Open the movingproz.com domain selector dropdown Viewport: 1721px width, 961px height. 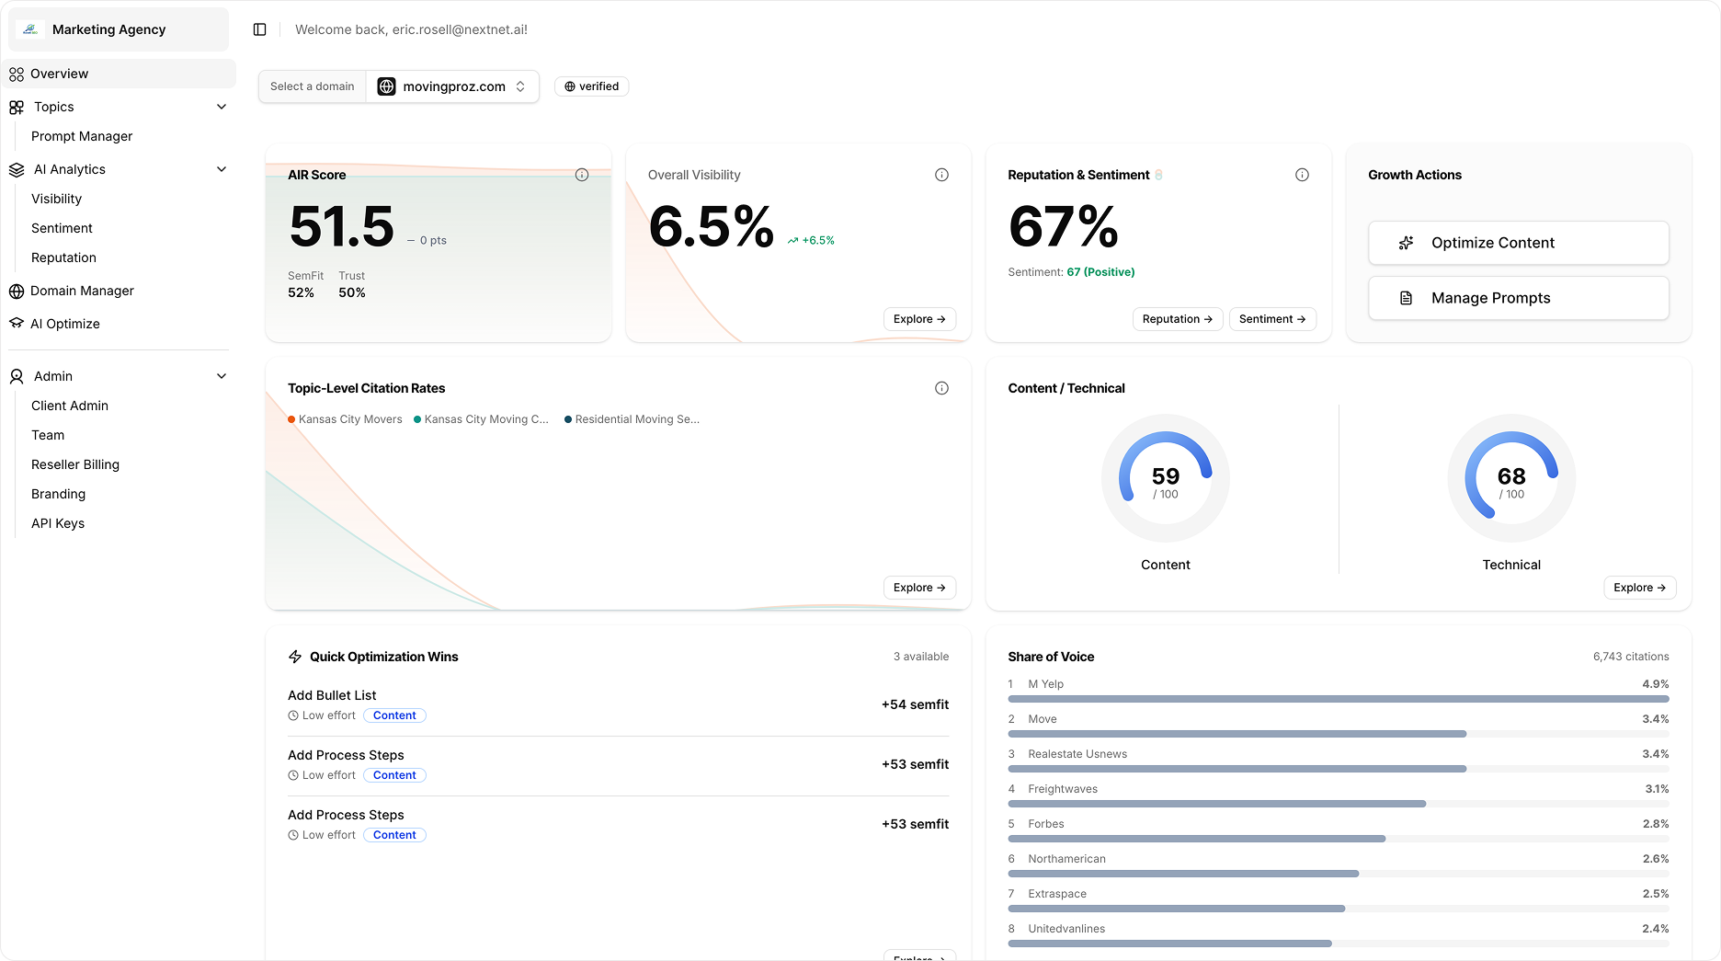point(452,86)
